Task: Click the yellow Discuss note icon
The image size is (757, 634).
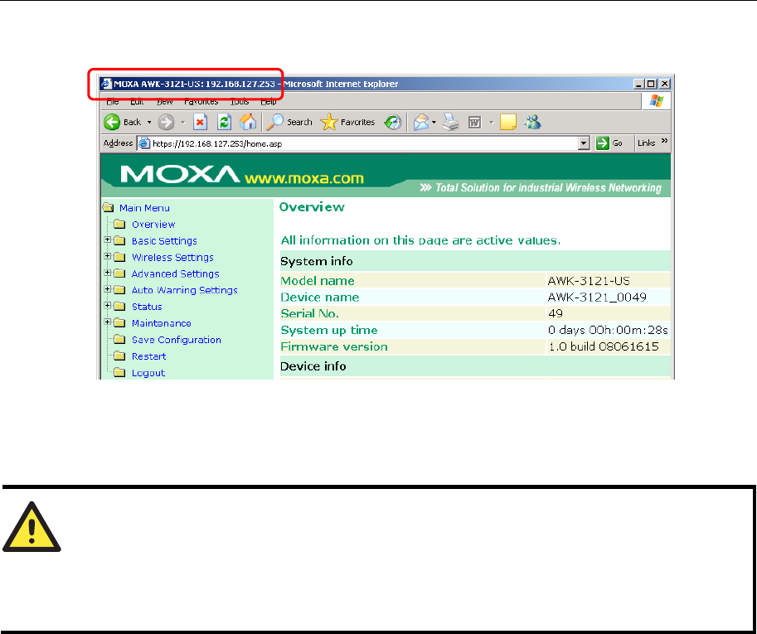Action: 508,122
